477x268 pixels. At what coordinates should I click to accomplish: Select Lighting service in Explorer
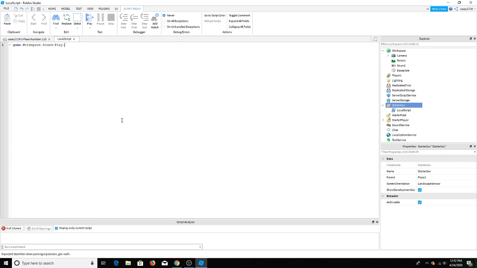tap(397, 80)
